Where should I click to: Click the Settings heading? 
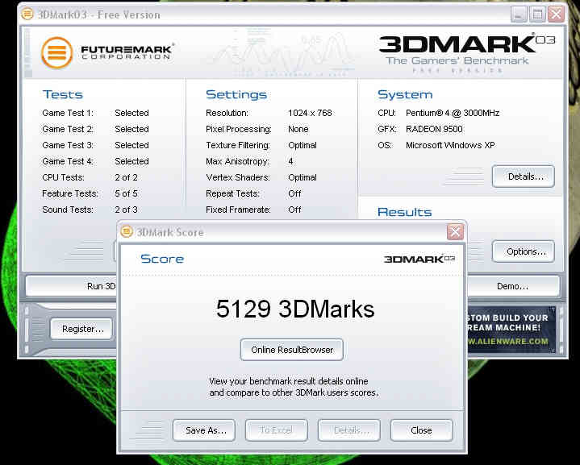pyautogui.click(x=236, y=94)
